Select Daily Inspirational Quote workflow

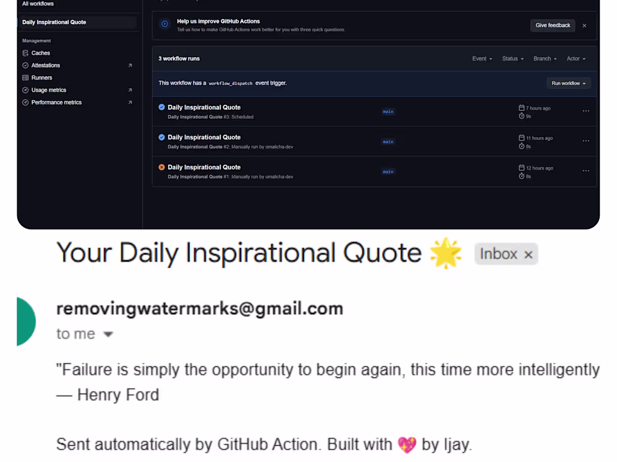click(x=54, y=22)
